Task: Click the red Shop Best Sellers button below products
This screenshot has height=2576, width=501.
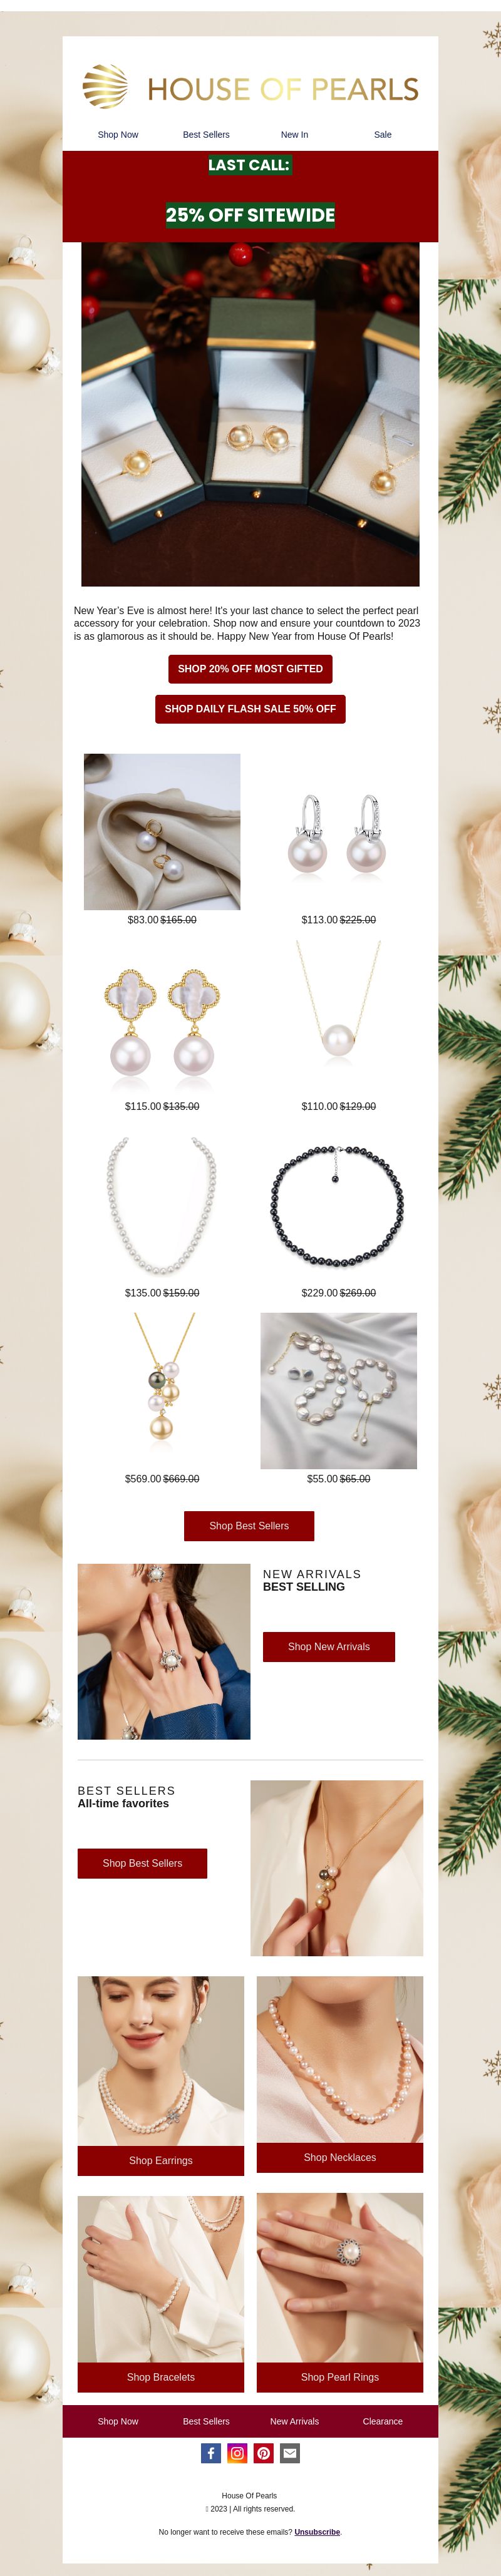Action: [249, 1526]
